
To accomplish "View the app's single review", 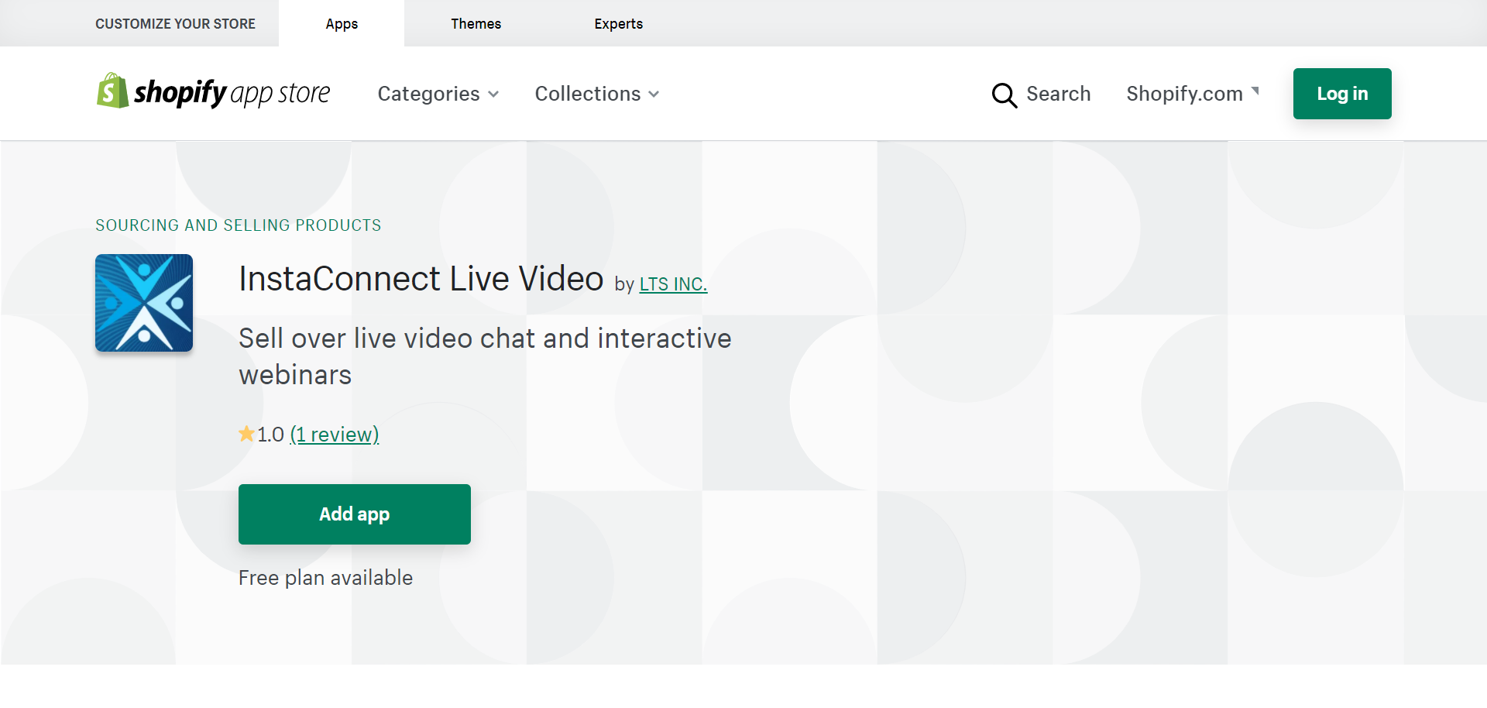I will pyautogui.click(x=334, y=434).
